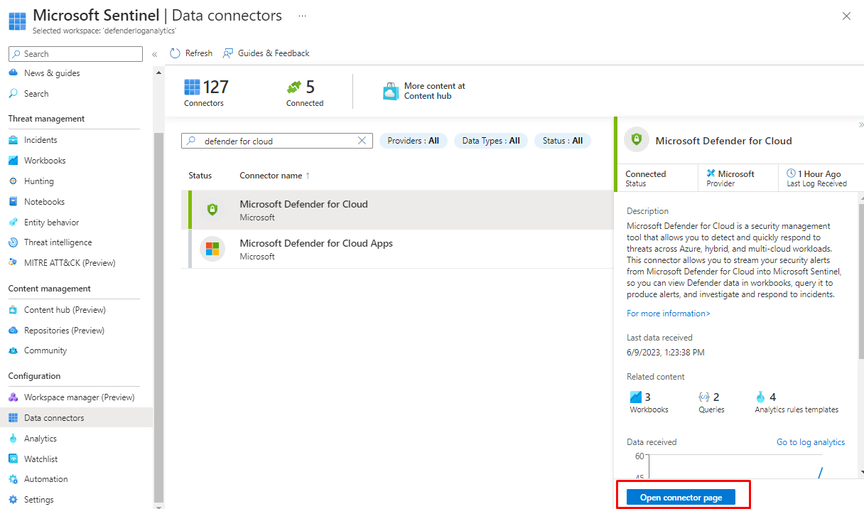This screenshot has width=864, height=509.
Task: Click the Content hub shopping bag icon
Action: pos(390,92)
